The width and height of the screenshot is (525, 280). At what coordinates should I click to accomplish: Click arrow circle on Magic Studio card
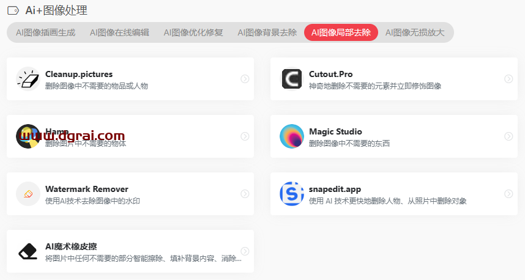tap(508, 136)
